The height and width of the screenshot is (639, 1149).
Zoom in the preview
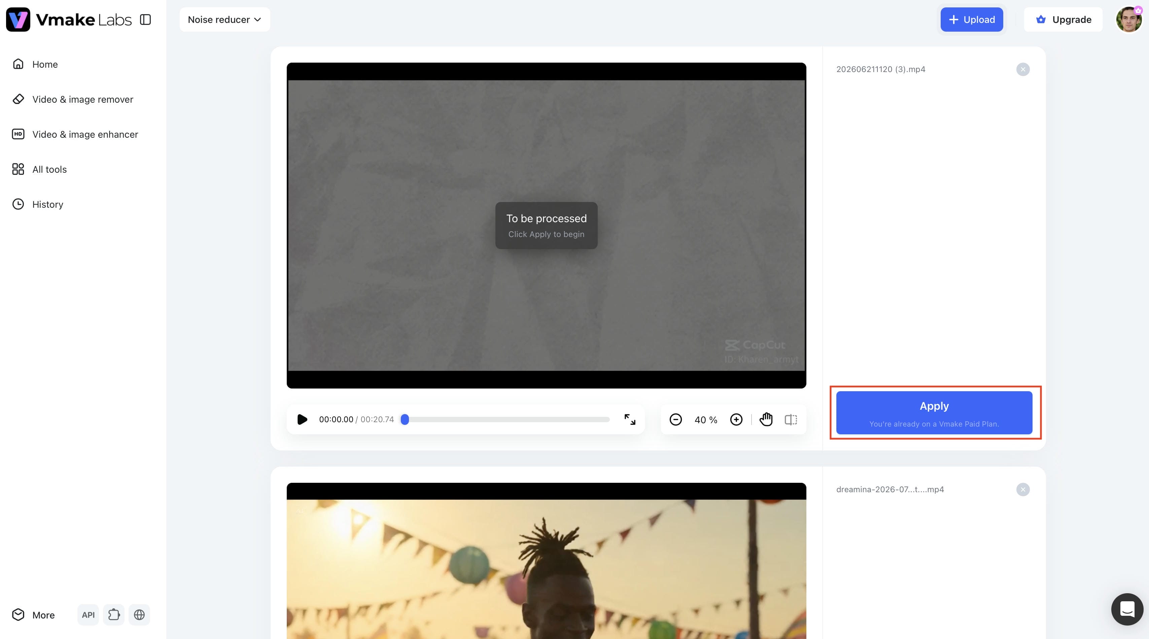(736, 419)
